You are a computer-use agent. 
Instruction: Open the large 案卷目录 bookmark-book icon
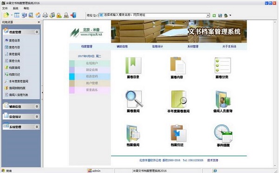coord(133,65)
